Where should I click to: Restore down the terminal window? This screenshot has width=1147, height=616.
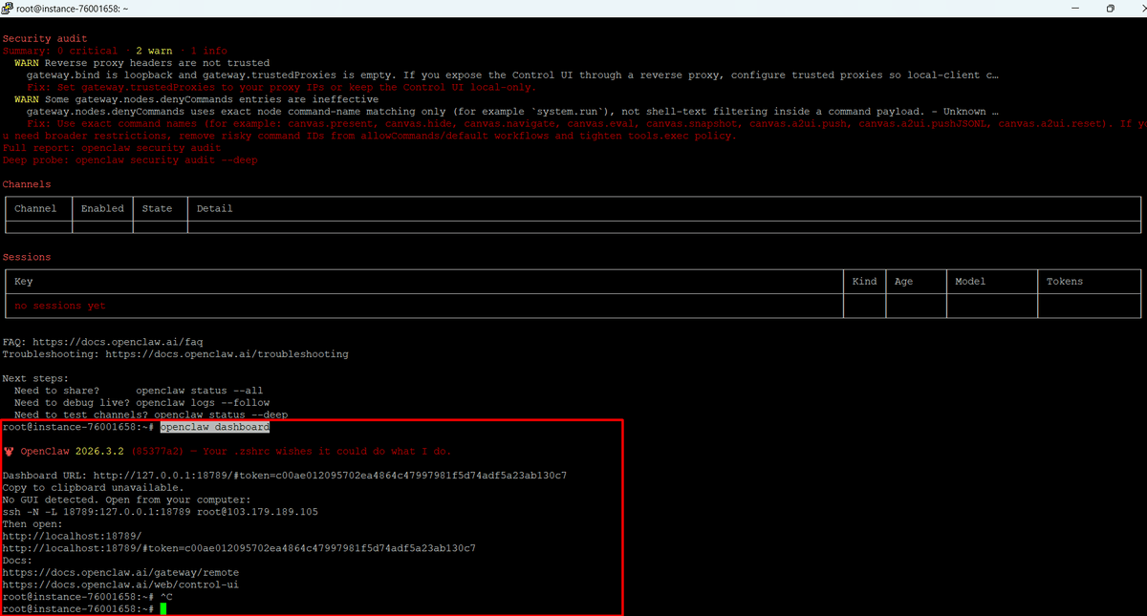[x=1110, y=9]
